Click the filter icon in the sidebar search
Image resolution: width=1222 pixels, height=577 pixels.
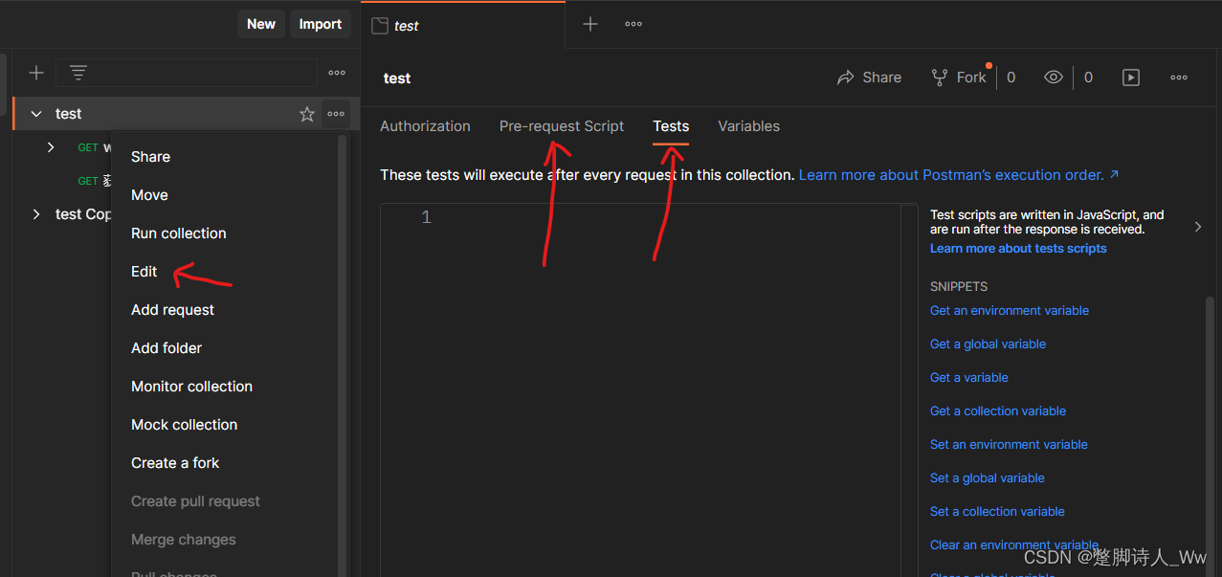[78, 73]
